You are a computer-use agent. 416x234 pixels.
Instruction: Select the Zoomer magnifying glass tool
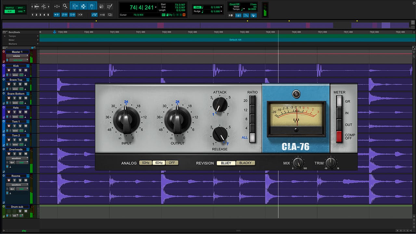point(65,6)
